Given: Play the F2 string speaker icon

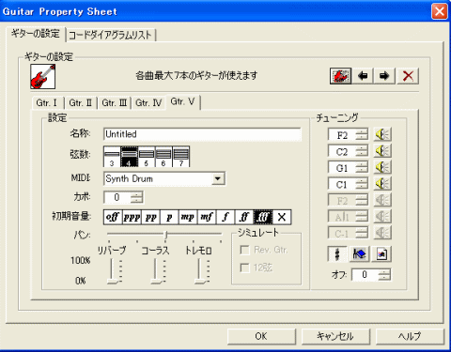Looking at the screenshot, I should coord(382,135).
